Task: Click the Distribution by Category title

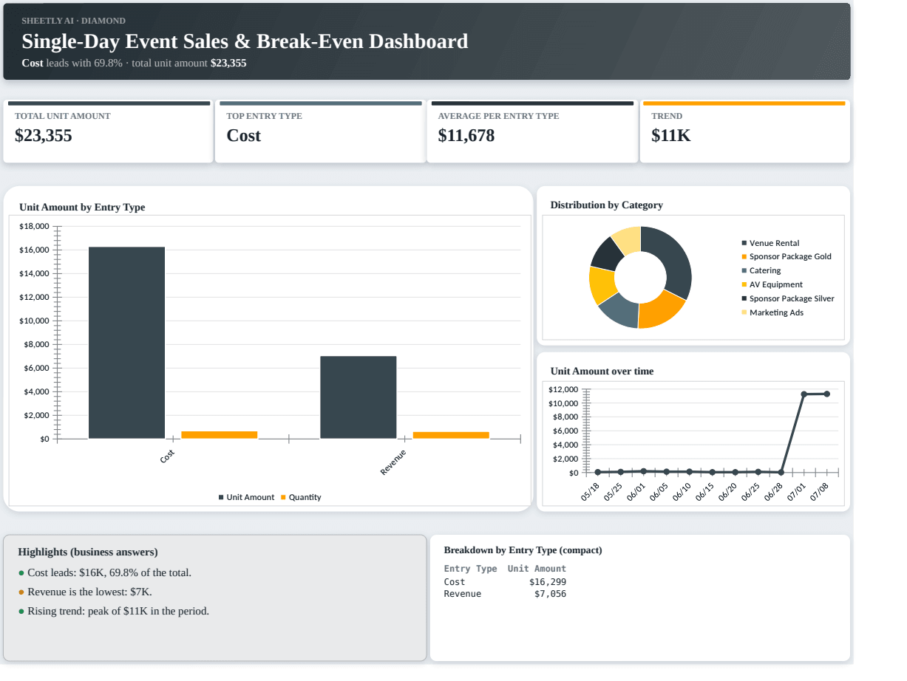Action: [x=606, y=205]
